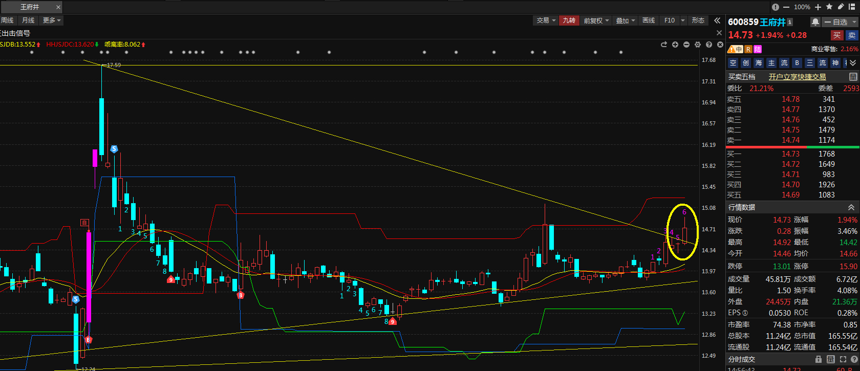This screenshot has width=860, height=371.
Task: Collapse side panel with the double-left chevron
Action: (x=717, y=20)
